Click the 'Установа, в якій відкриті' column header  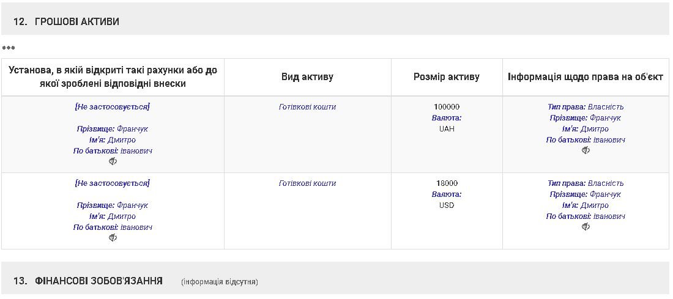click(x=113, y=77)
